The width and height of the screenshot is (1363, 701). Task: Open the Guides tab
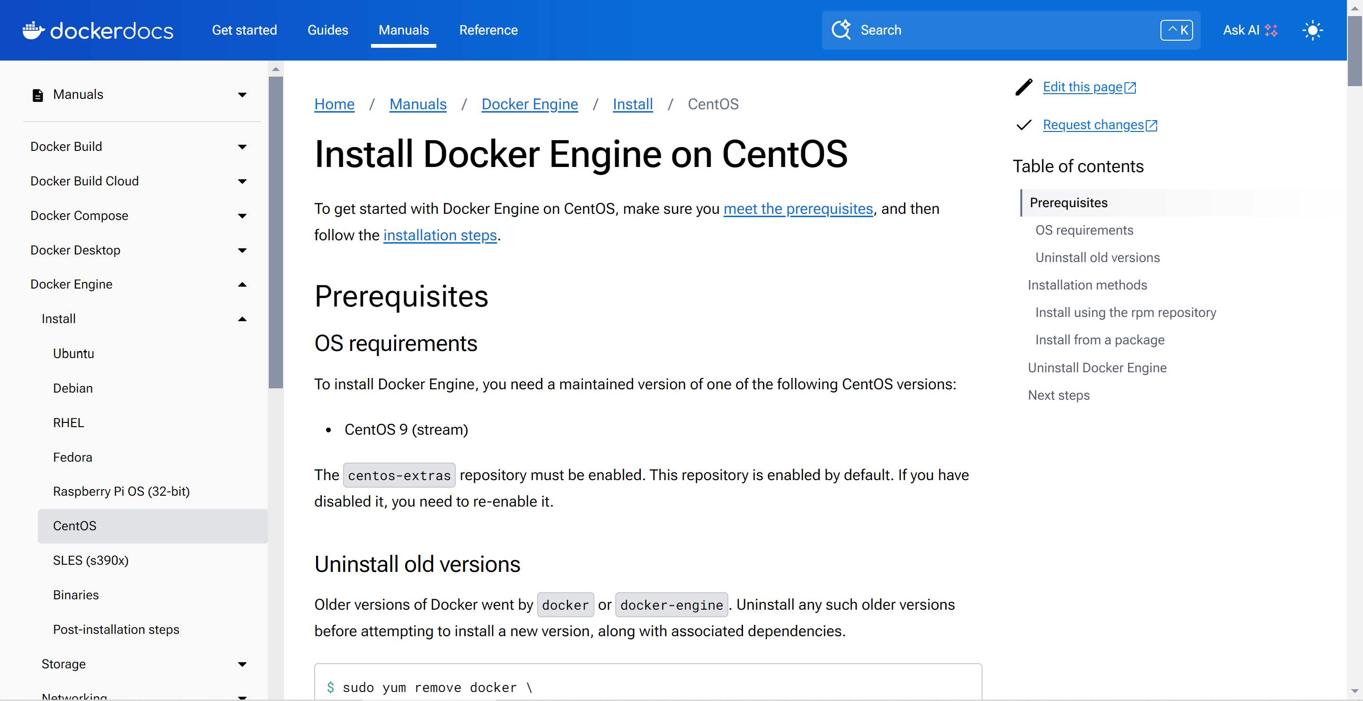(327, 30)
